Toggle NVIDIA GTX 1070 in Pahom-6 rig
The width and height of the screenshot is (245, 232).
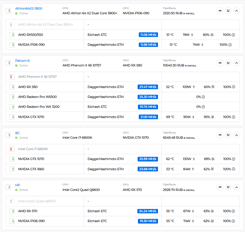(12, 117)
